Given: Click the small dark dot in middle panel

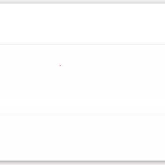Looking at the screenshot, I should [x=60, y=66].
